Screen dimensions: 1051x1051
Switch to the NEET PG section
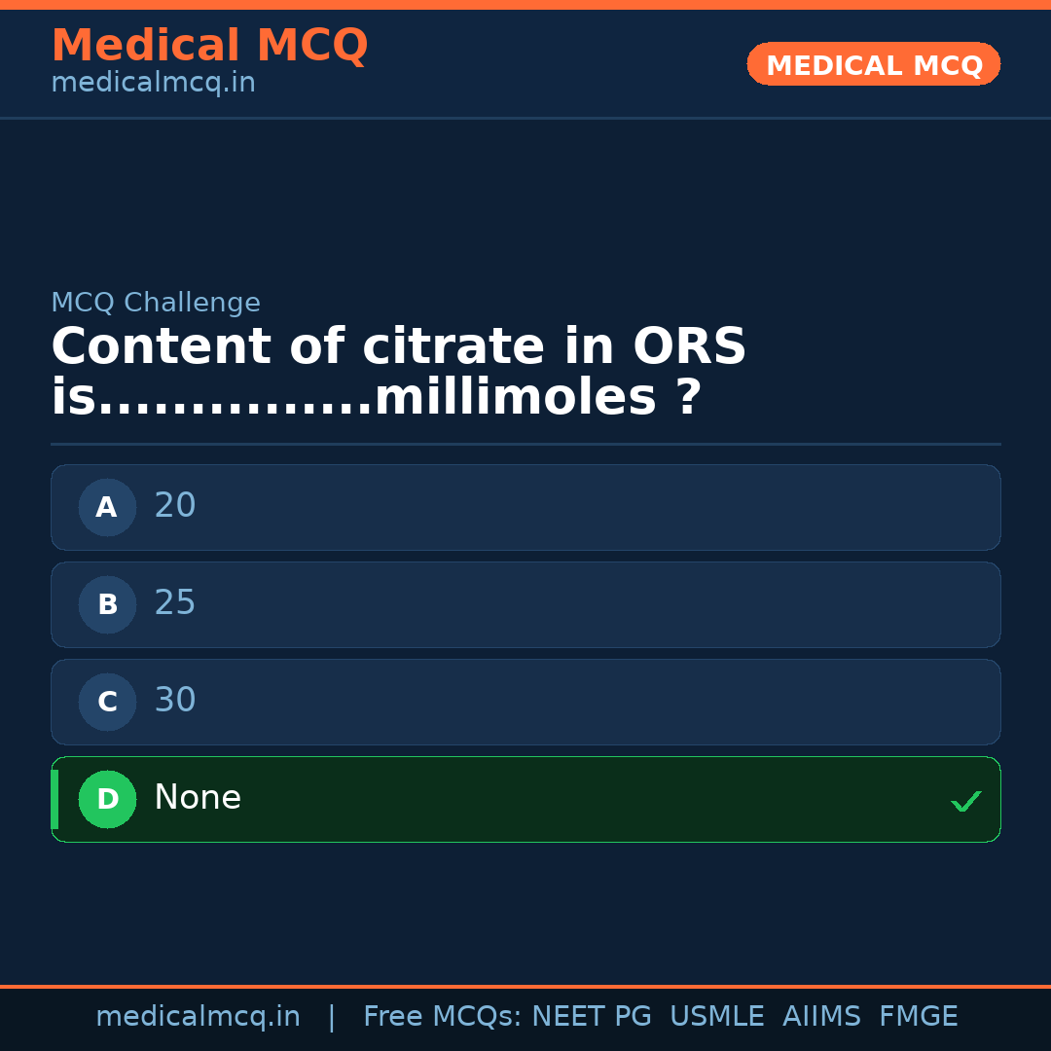(591, 1015)
